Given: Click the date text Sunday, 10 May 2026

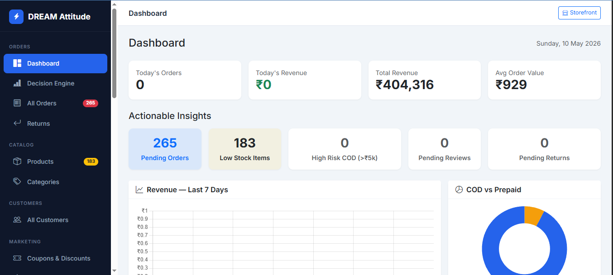Looking at the screenshot, I should click(x=569, y=43).
